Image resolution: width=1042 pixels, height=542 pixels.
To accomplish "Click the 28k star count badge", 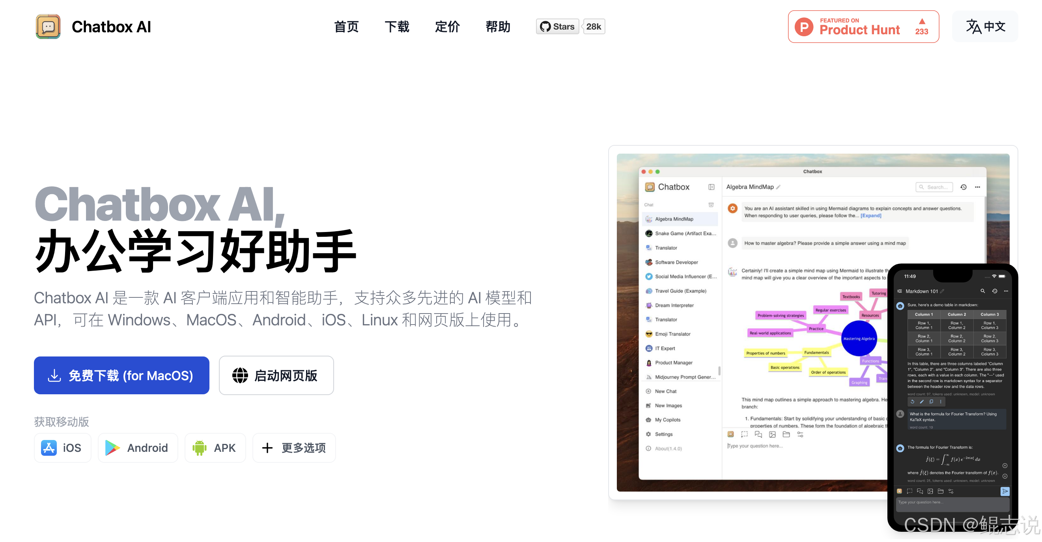I will pyautogui.click(x=594, y=27).
